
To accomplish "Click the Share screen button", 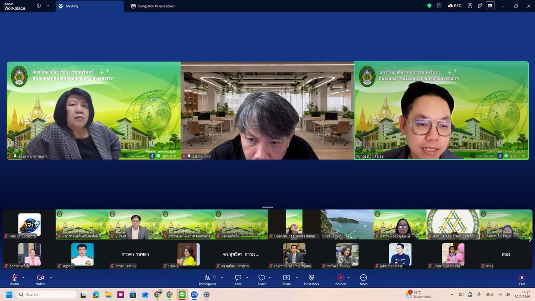I will click(287, 279).
